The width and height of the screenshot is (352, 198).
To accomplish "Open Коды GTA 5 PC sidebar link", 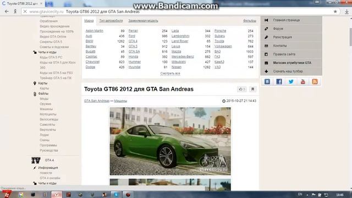I will coord(51,57).
